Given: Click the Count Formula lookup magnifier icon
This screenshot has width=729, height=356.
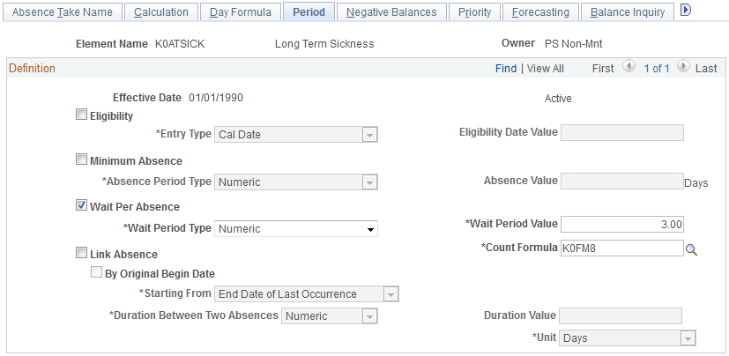Looking at the screenshot, I should point(692,249).
